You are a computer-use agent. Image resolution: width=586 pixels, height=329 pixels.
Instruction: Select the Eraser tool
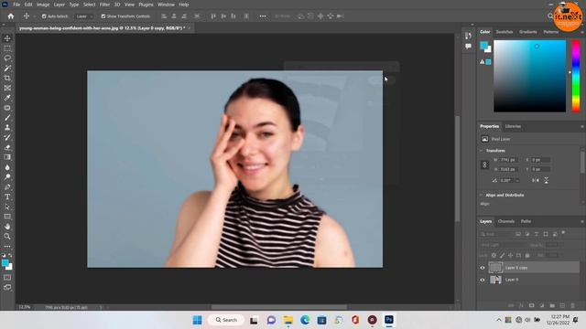point(7,147)
